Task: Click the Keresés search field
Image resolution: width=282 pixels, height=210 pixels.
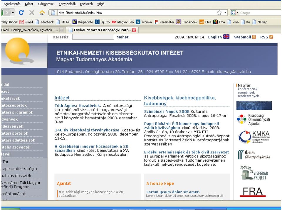Action: point(93,37)
